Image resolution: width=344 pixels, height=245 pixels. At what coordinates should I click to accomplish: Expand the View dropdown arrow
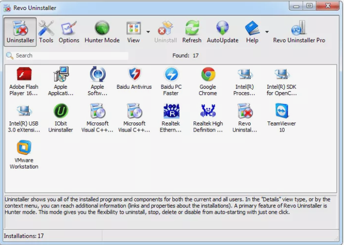tap(148, 32)
